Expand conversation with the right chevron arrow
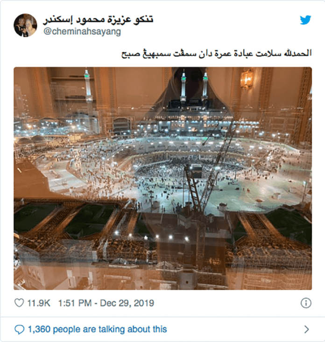The width and height of the screenshot is (325, 342). 307,329
